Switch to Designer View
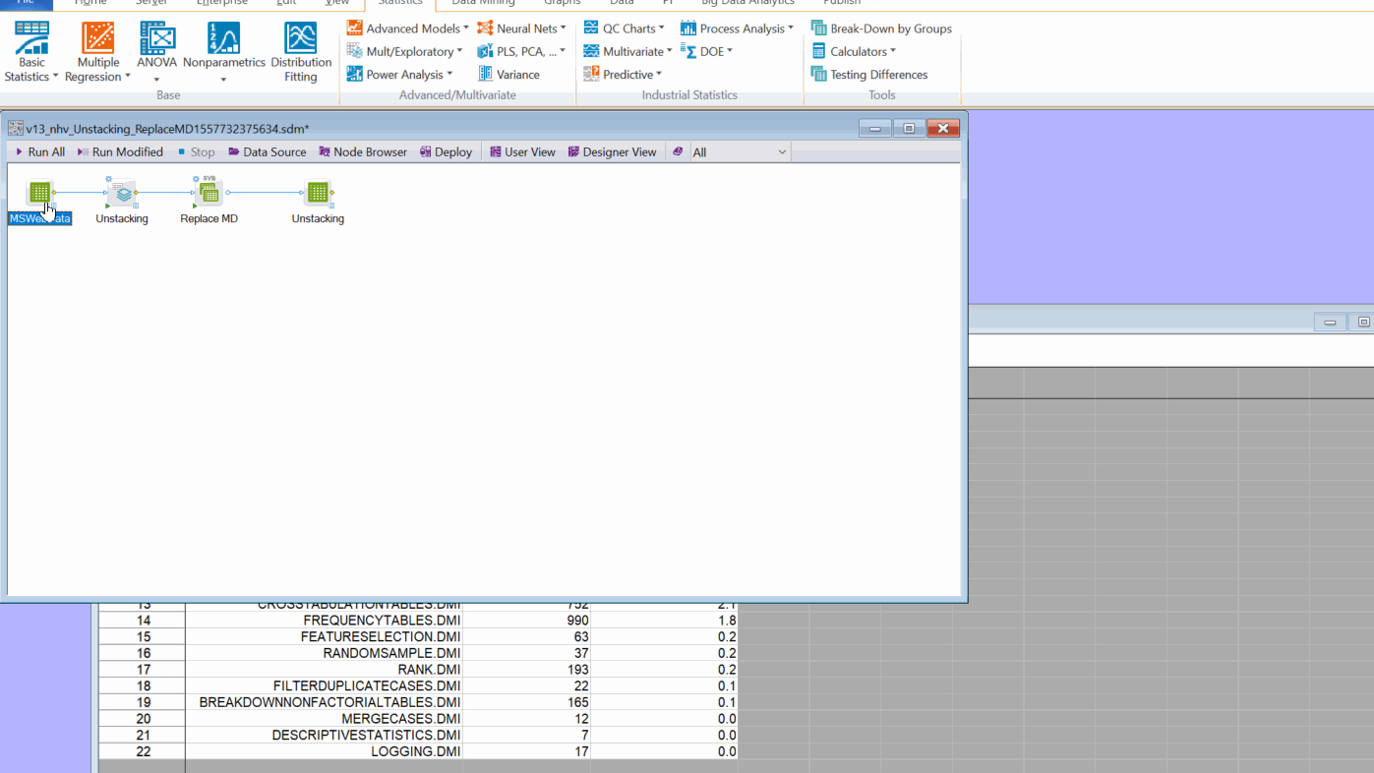The width and height of the screenshot is (1374, 773). [x=612, y=152]
